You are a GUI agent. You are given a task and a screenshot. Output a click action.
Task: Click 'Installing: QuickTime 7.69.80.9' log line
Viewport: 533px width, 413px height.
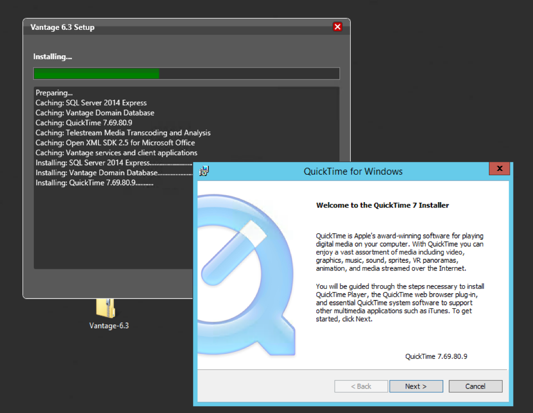95,183
